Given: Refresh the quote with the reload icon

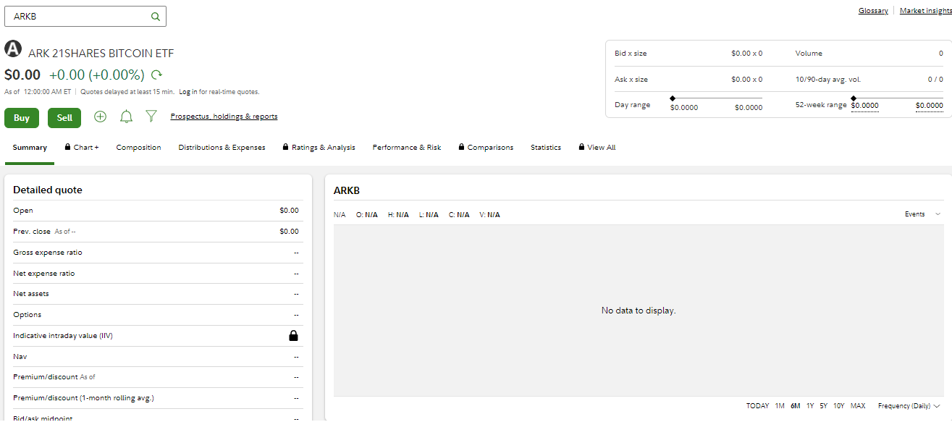Looking at the screenshot, I should (x=156, y=75).
